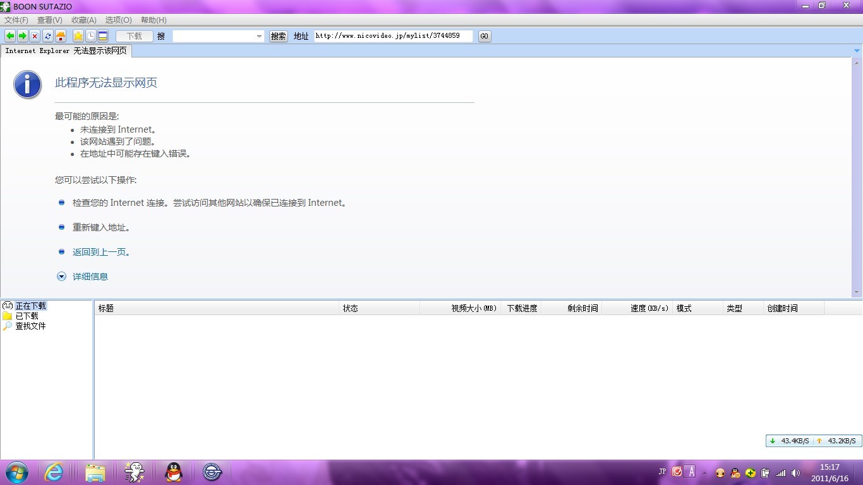Open the Laughing Man logo taskbar app
Screen dimensions: 863x485
pyautogui.click(x=212, y=472)
